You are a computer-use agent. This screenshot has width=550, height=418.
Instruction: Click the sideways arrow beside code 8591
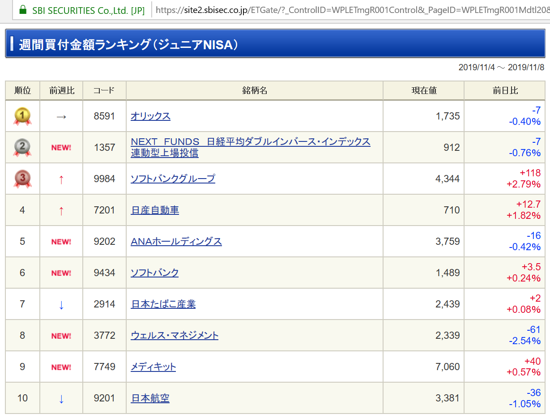[x=61, y=116]
